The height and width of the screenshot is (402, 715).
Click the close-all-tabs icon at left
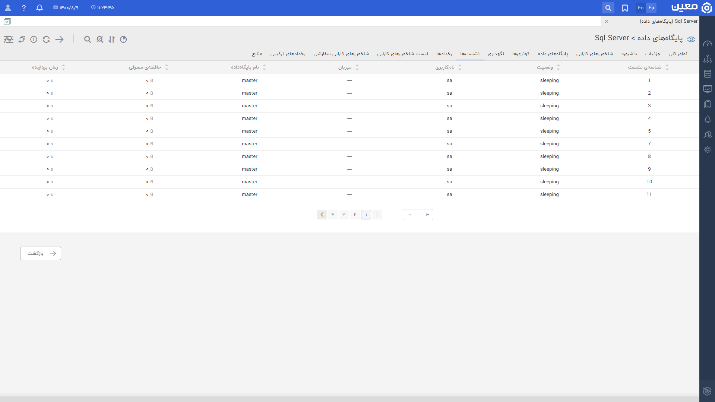click(7, 22)
